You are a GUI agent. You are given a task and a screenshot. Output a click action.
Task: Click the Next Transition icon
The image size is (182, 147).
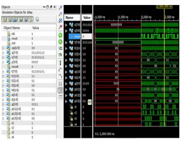(x=60, y=55)
